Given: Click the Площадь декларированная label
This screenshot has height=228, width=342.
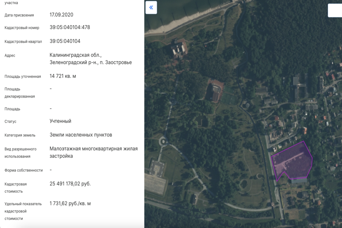Looking at the screenshot, I should [x=20, y=92].
